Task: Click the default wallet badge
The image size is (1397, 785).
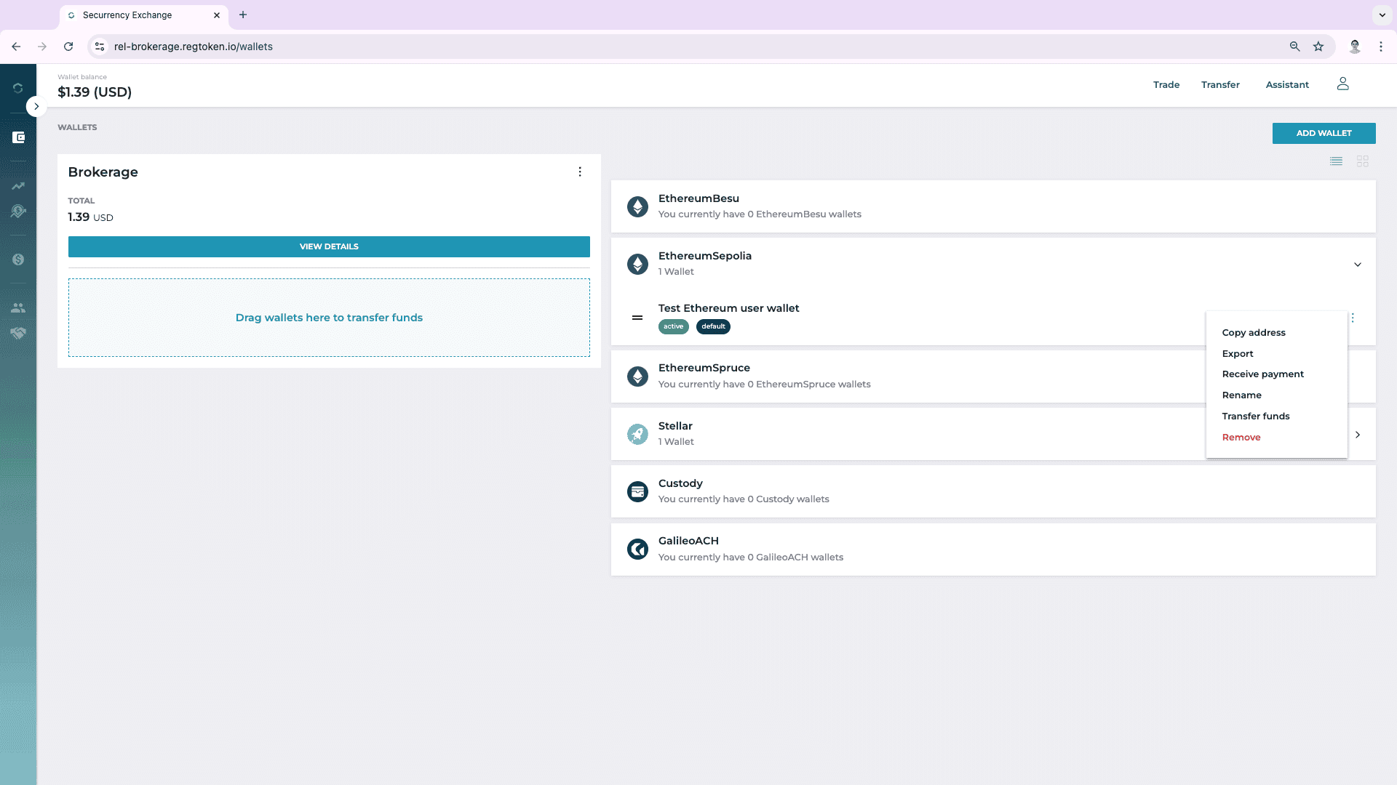Action: click(713, 326)
